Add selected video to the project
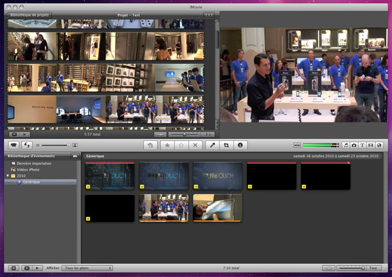Viewport: 392px width, 277px height. [x=150, y=145]
